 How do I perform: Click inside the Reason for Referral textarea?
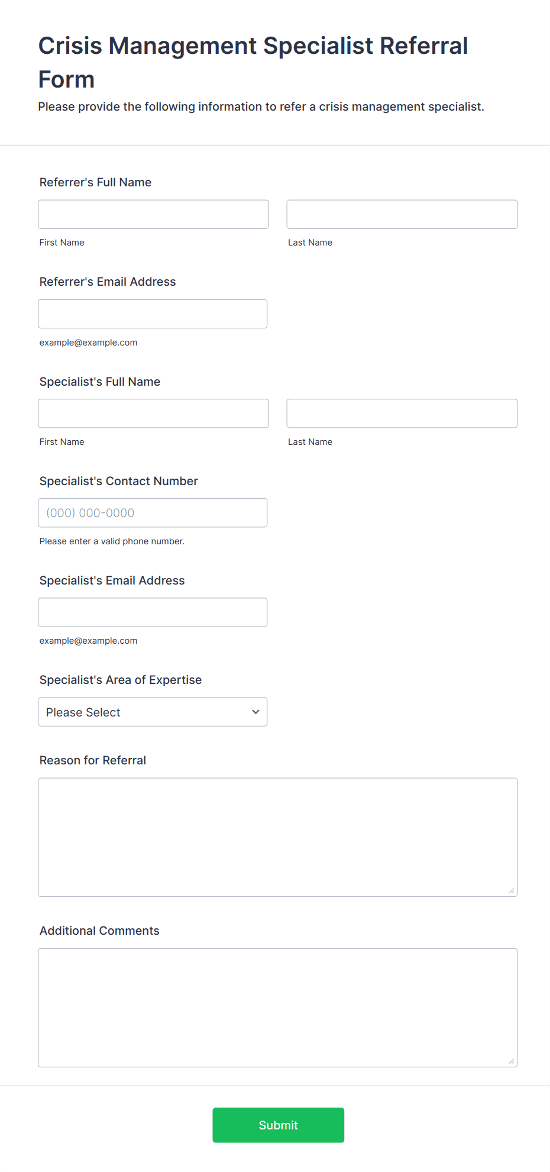pos(278,837)
